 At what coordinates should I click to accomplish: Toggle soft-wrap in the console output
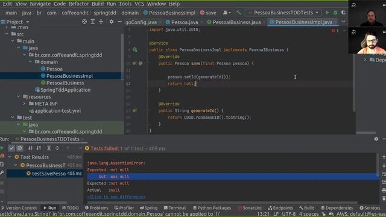[384, 174]
